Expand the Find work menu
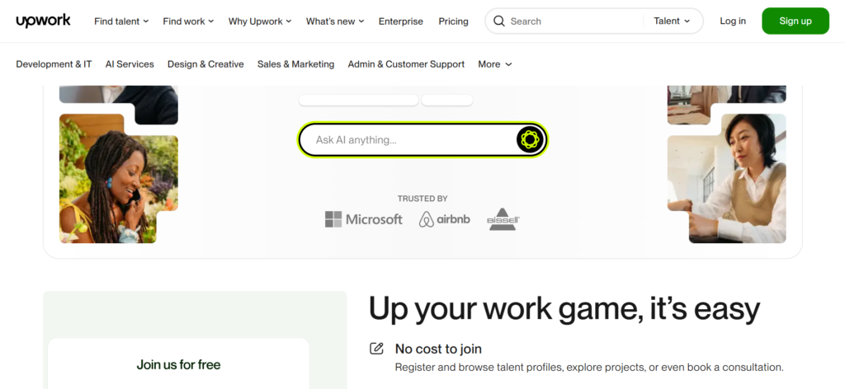Image resolution: width=845 pixels, height=389 pixels. 188,21
